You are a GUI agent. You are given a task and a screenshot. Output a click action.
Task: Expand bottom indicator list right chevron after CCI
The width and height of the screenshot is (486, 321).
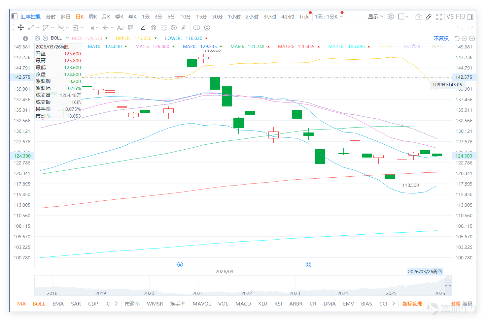pyautogui.click(x=394, y=304)
